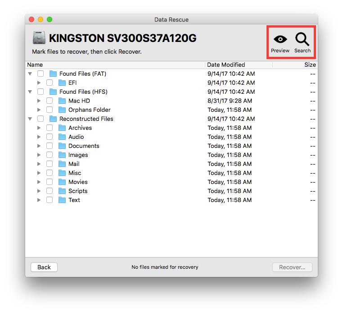Select the Found Files (HFS) folder icon

[x=53, y=92]
